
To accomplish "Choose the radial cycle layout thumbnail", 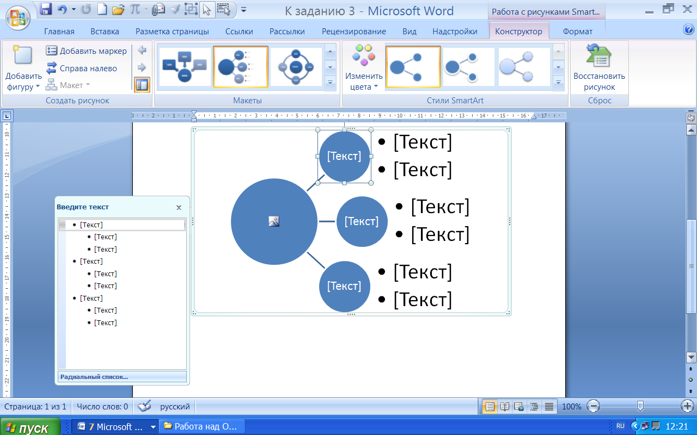I will [296, 67].
